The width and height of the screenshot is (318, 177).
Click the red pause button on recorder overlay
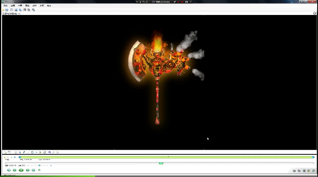point(178,2)
